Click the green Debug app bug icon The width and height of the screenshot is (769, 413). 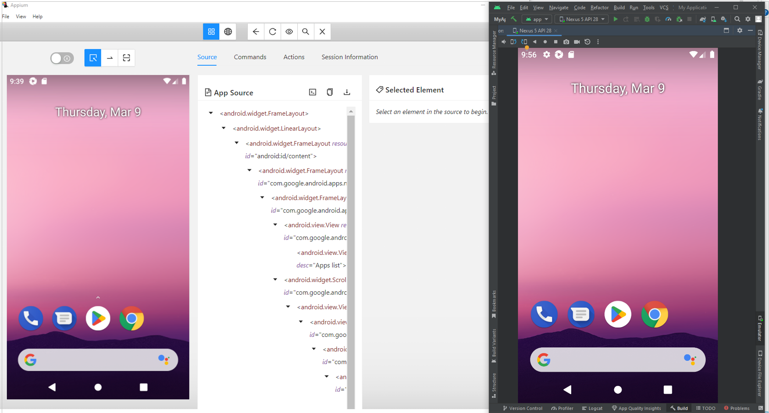pyautogui.click(x=647, y=19)
